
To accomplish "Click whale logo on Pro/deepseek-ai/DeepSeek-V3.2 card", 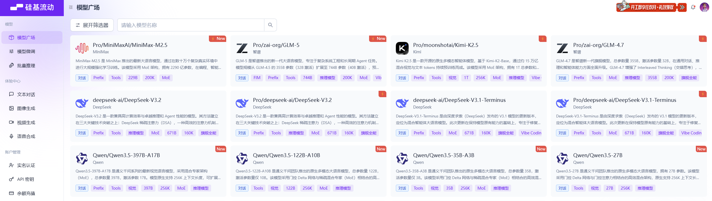I will click(x=242, y=103).
